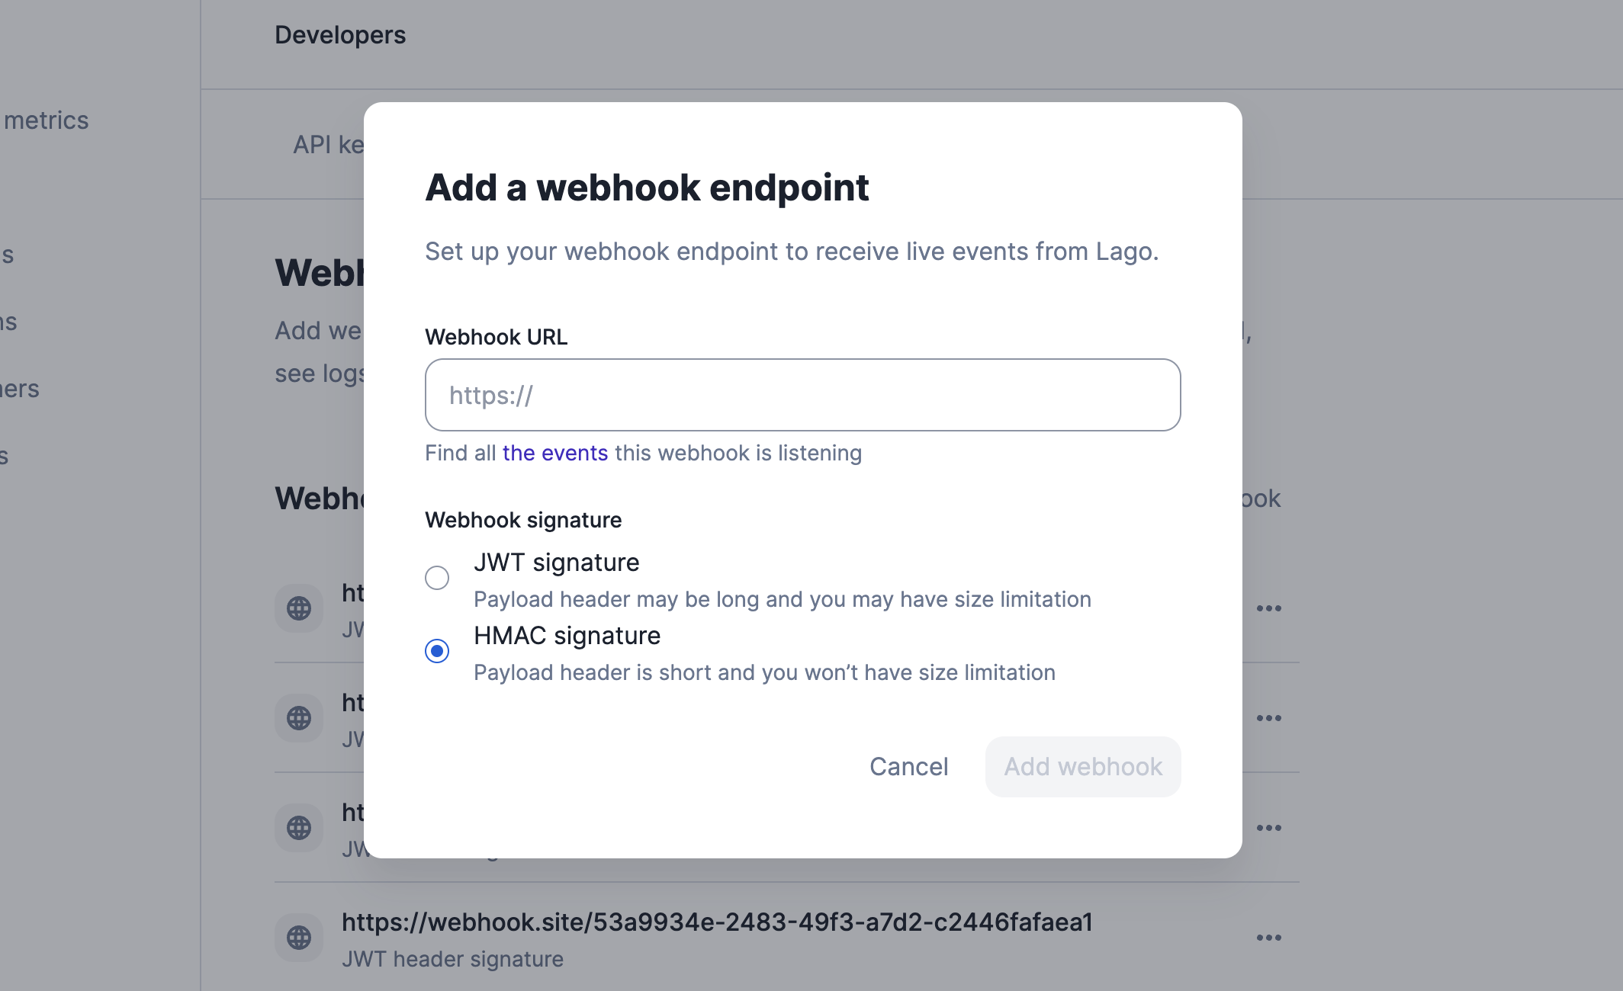Cancel the webhook endpoint dialog
Viewport: 1623px width, 991px height.
click(x=909, y=767)
